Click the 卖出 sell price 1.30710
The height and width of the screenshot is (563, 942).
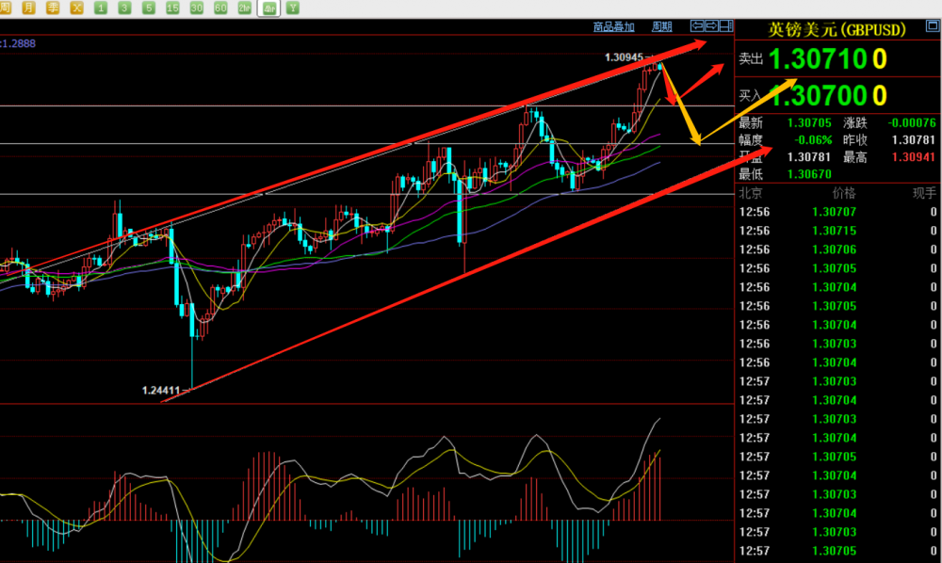[827, 58]
